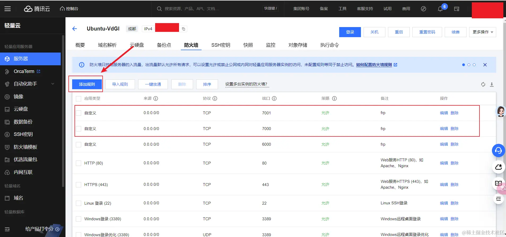Go back with the blue arrow
The image size is (506, 237).
75,29
